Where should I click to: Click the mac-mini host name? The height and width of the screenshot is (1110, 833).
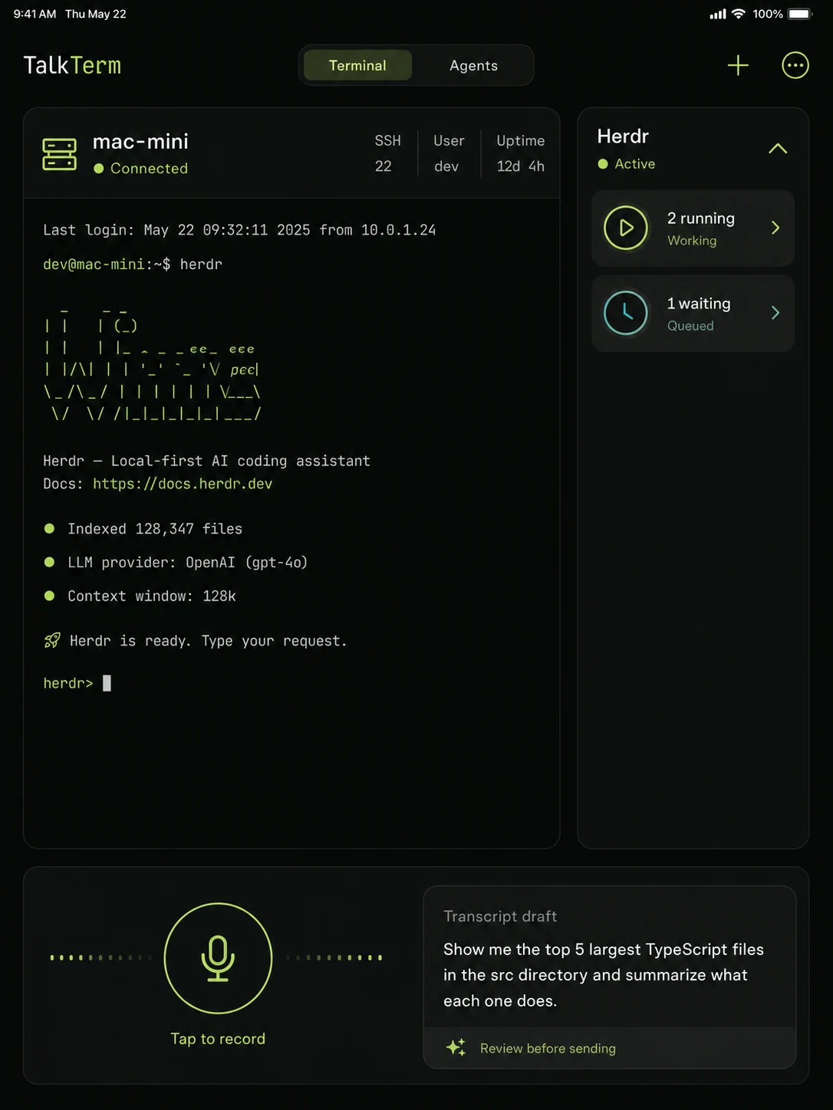point(140,142)
